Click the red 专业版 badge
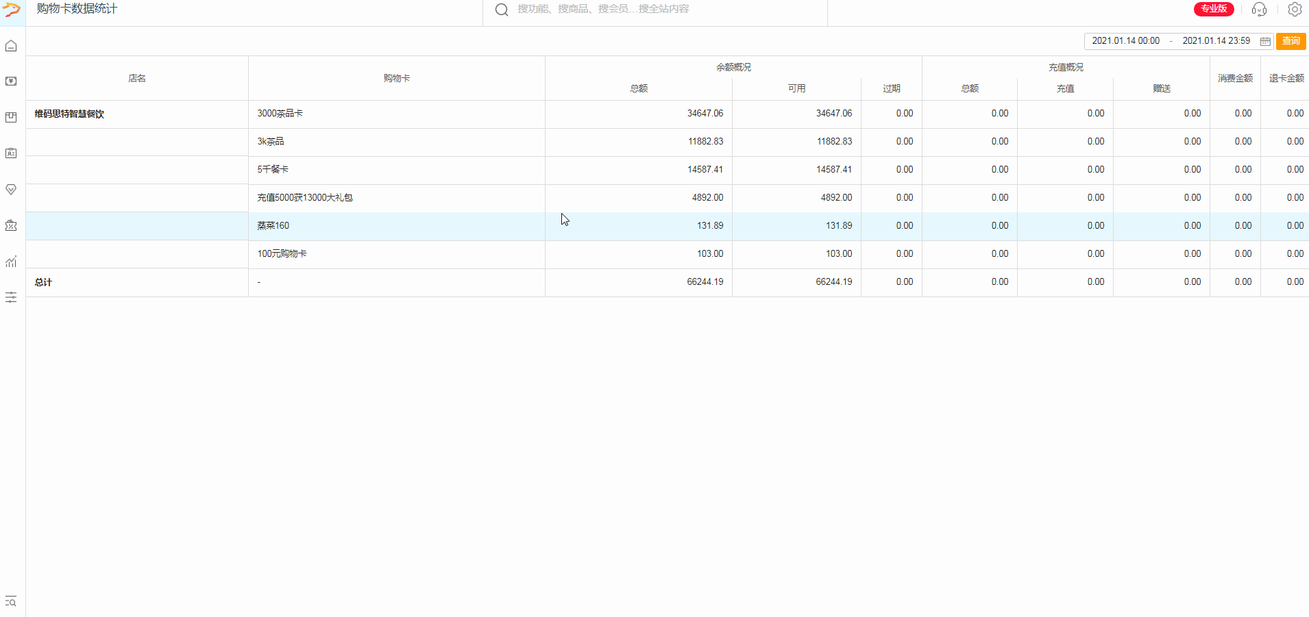Image resolution: width=1309 pixels, height=617 pixels. pyautogui.click(x=1214, y=9)
